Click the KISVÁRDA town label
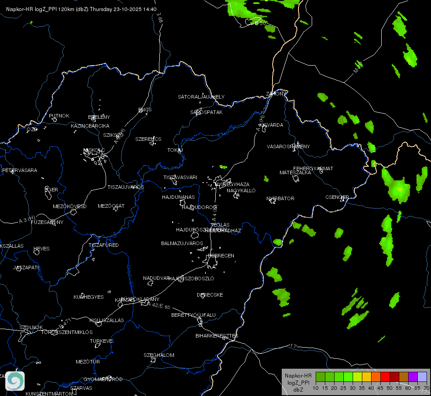Image resolution: width=431 pixels, height=396 pixels. [271, 125]
